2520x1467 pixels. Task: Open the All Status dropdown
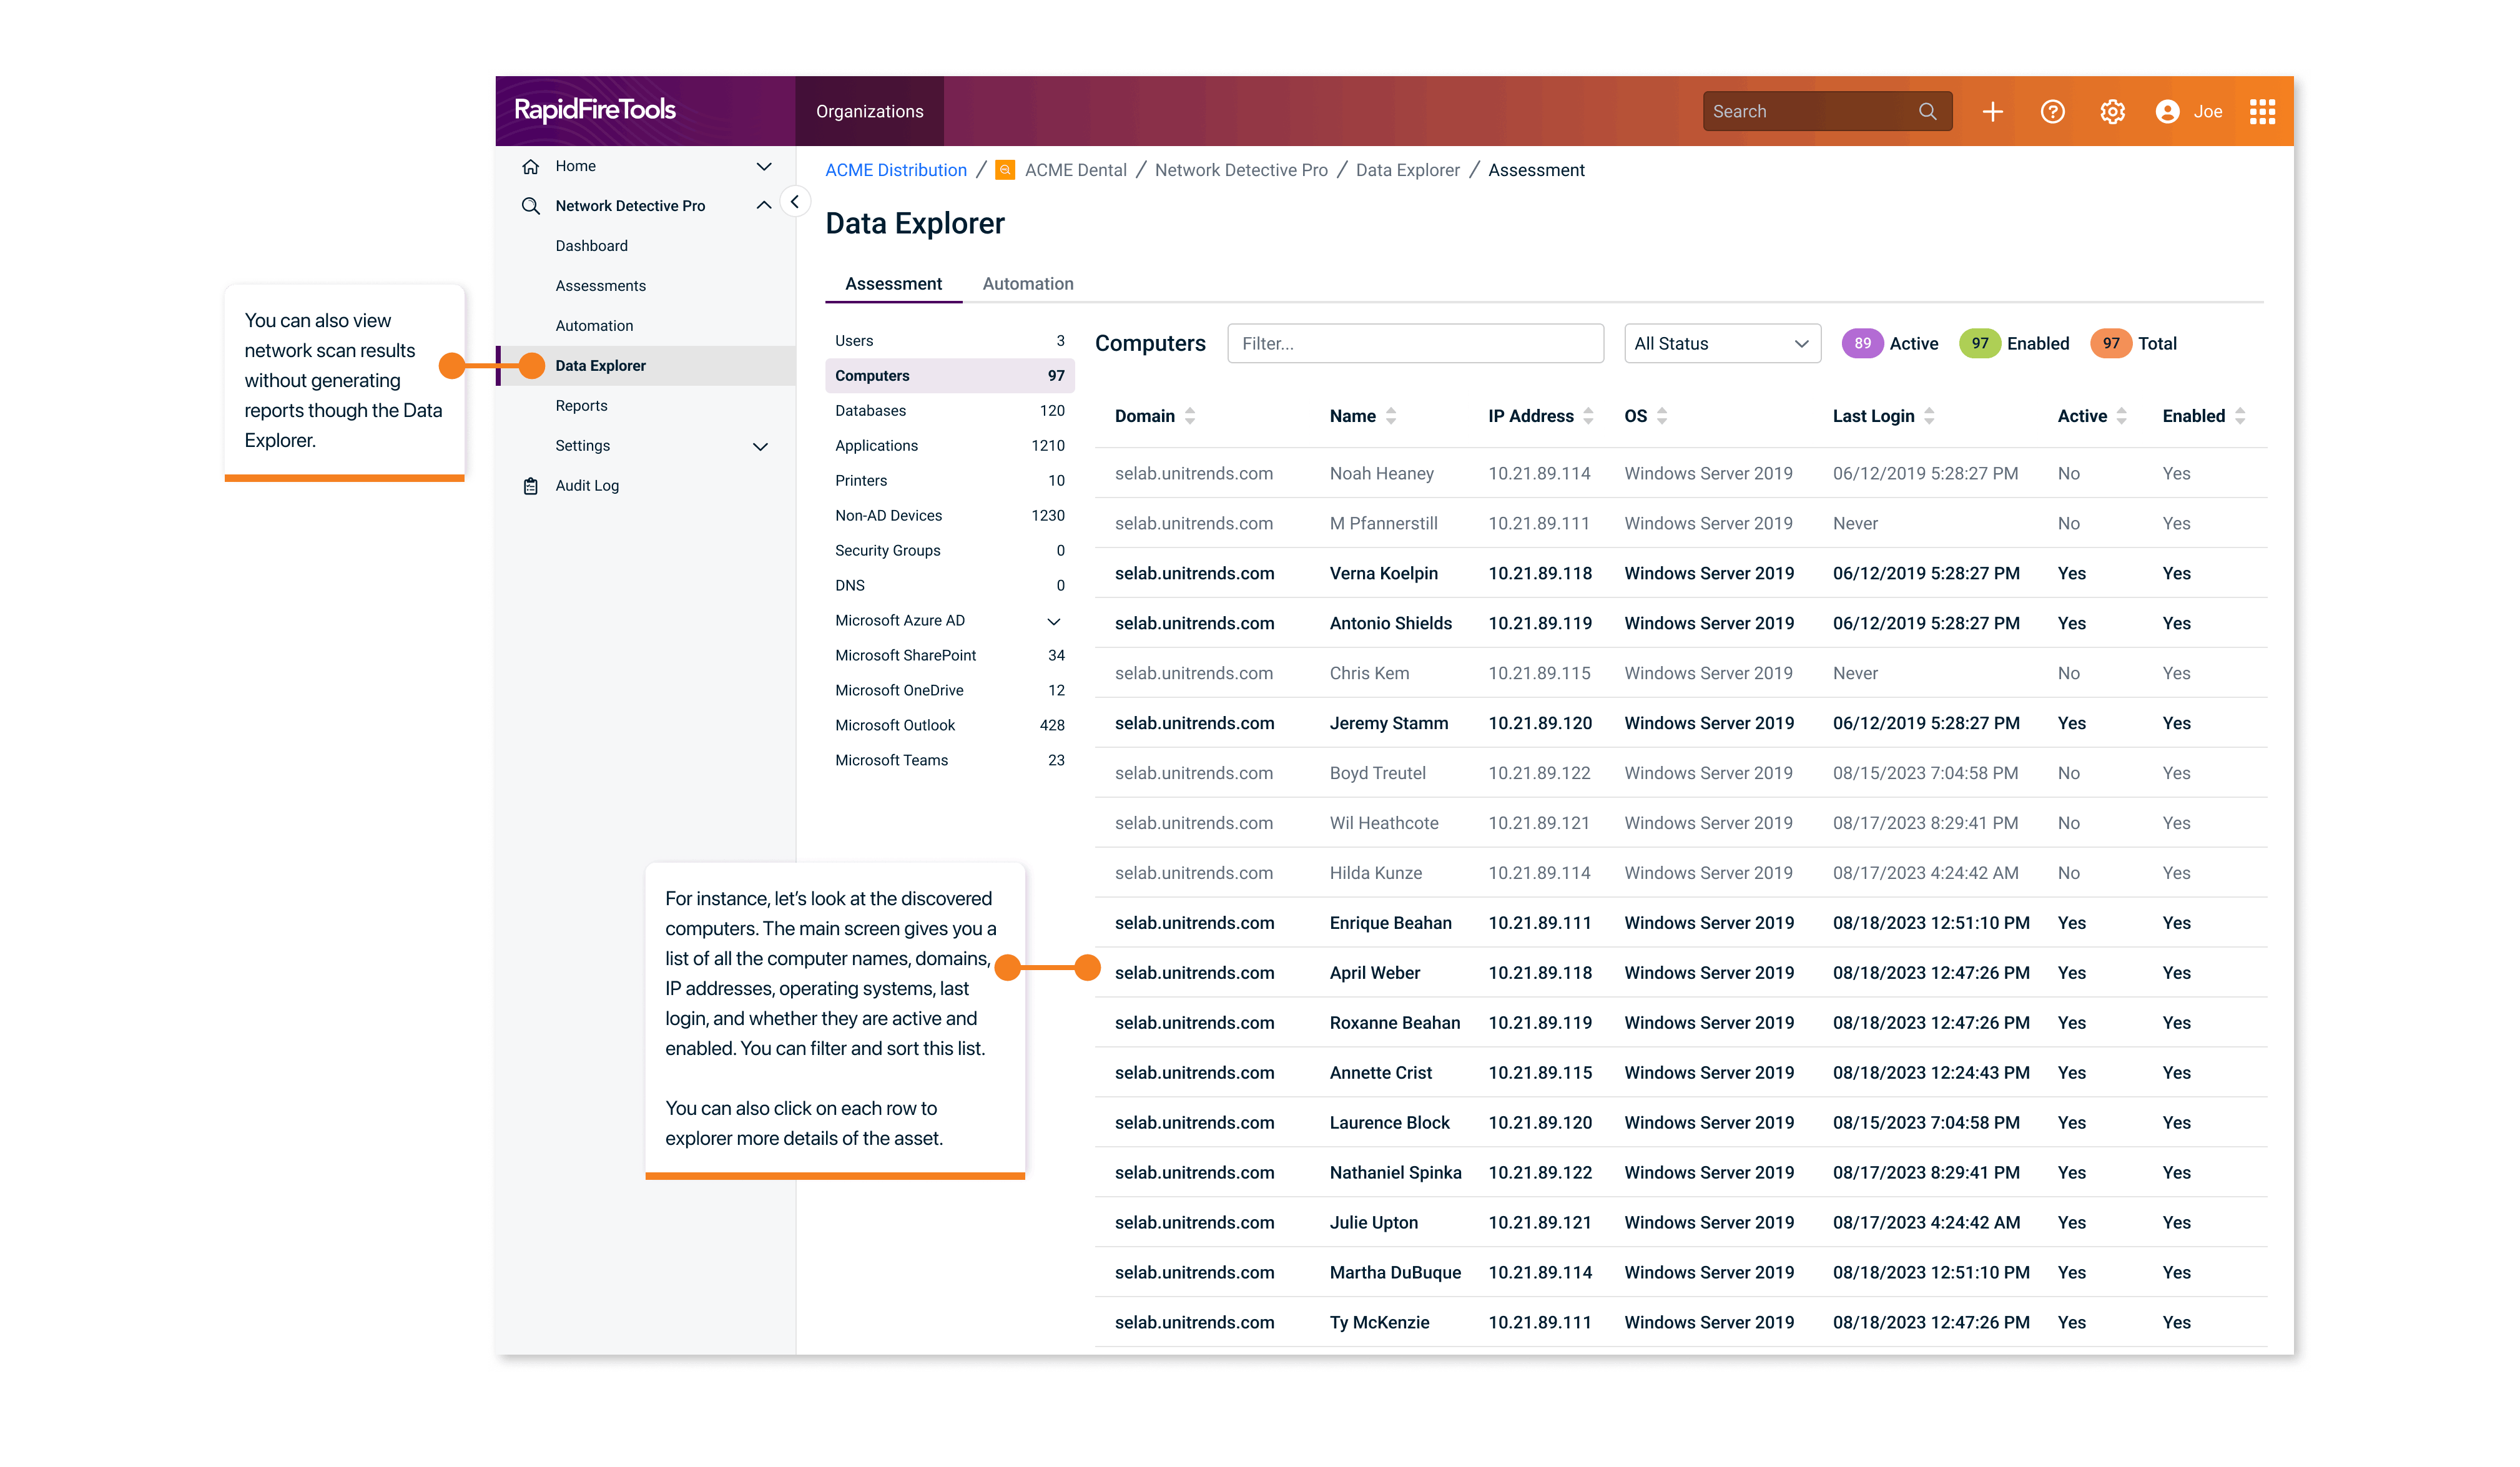[1721, 343]
